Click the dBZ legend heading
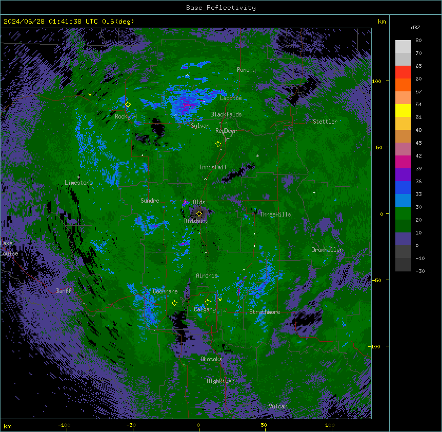Viewport: 442px width, 432px height. (x=415, y=27)
